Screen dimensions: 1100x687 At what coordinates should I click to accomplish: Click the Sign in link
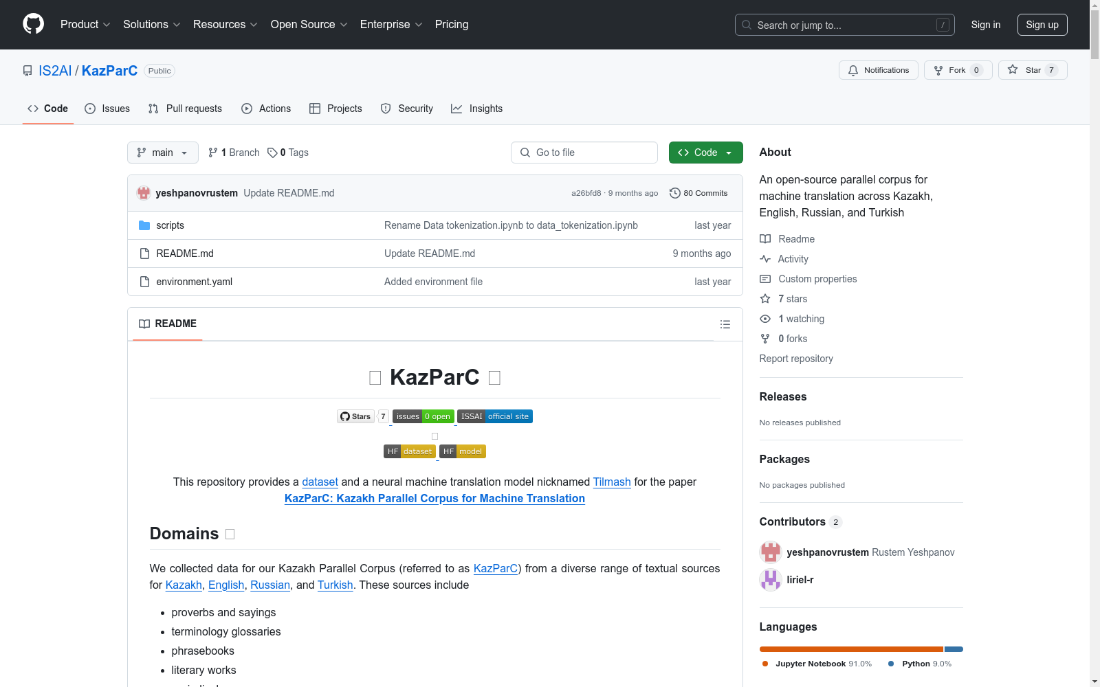click(986, 25)
